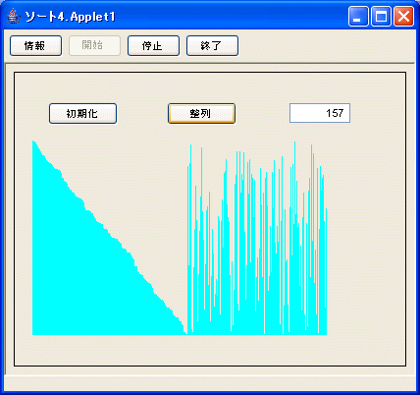
Task: Click the greyed-out 開始 start button
Action: pos(94,46)
